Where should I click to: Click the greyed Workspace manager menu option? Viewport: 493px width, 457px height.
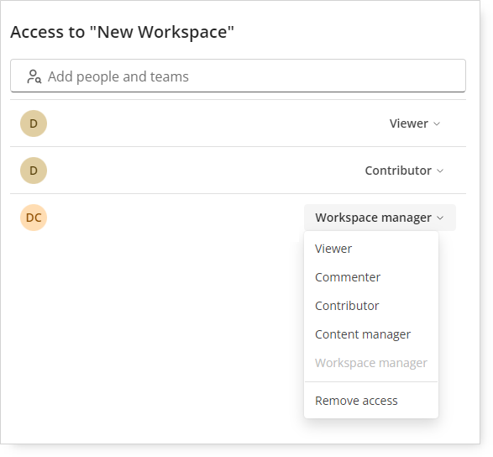click(x=371, y=363)
